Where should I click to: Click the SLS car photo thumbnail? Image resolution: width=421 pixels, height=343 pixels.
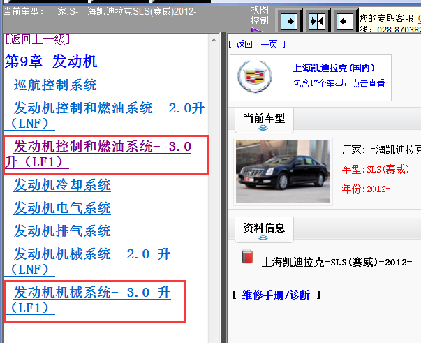pos(283,172)
